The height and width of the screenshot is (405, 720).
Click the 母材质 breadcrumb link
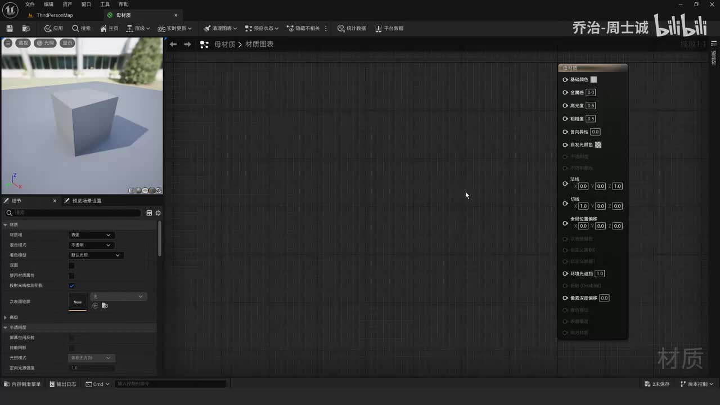click(224, 44)
